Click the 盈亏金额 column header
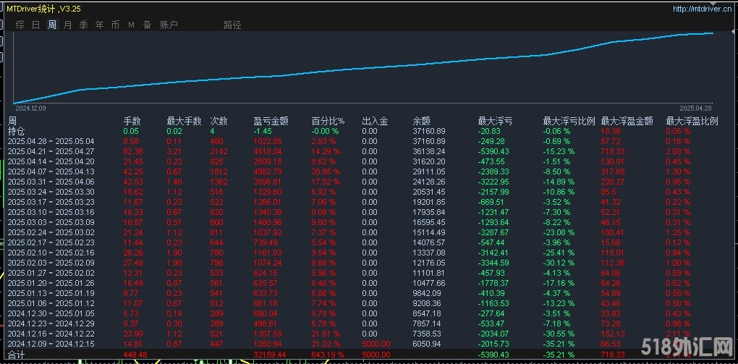 [x=271, y=121]
